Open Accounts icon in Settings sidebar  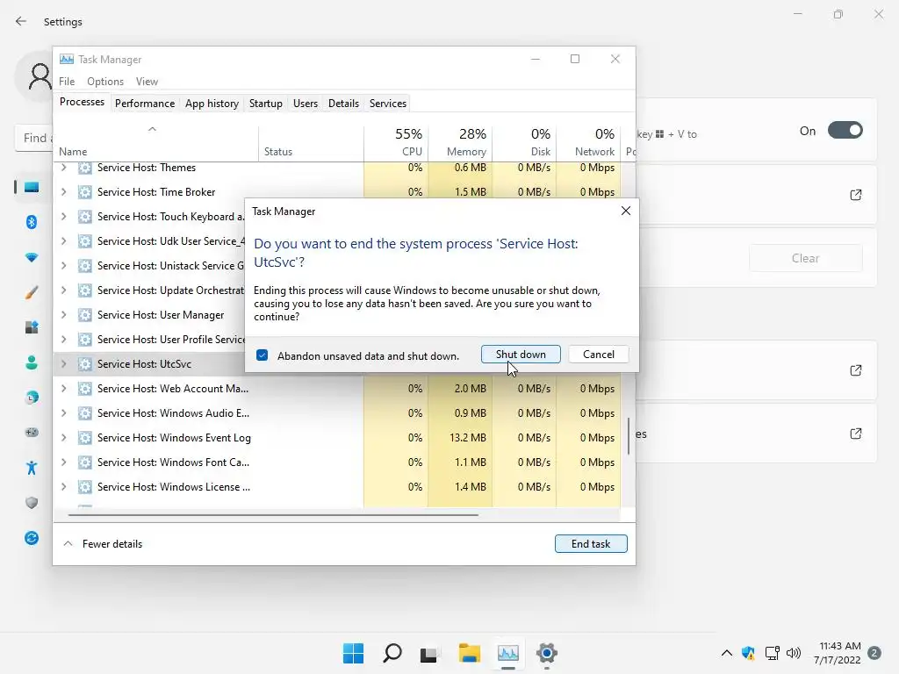click(32, 362)
